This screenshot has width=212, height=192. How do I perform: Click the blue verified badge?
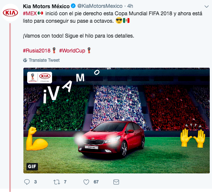coord(73,6)
